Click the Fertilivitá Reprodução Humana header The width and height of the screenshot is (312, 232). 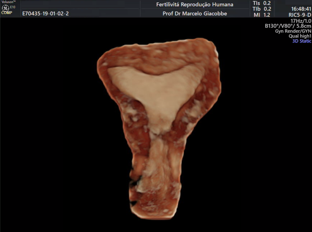coord(195,5)
